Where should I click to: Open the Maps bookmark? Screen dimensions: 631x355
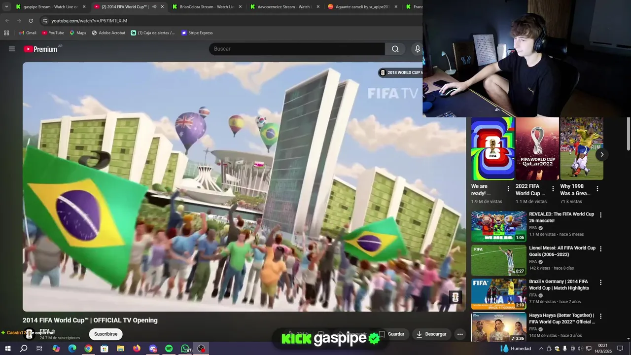(77, 33)
